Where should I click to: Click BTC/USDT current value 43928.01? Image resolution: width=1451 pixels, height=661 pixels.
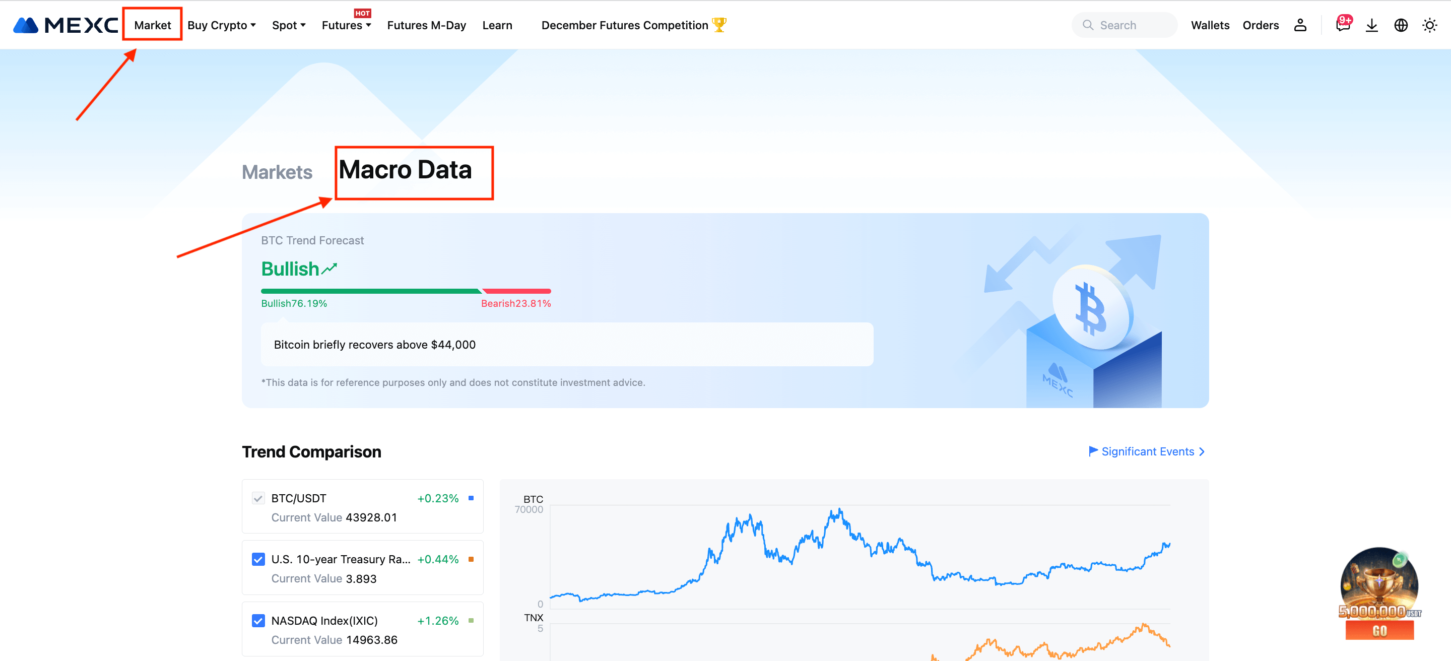(x=371, y=517)
